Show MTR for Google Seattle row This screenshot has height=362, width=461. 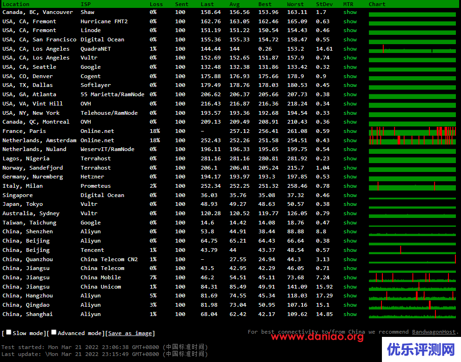tap(350, 67)
